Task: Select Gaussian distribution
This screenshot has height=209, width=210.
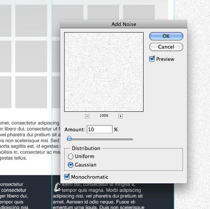Action: (x=71, y=165)
